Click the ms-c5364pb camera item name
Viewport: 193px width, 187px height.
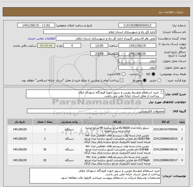point(117,149)
